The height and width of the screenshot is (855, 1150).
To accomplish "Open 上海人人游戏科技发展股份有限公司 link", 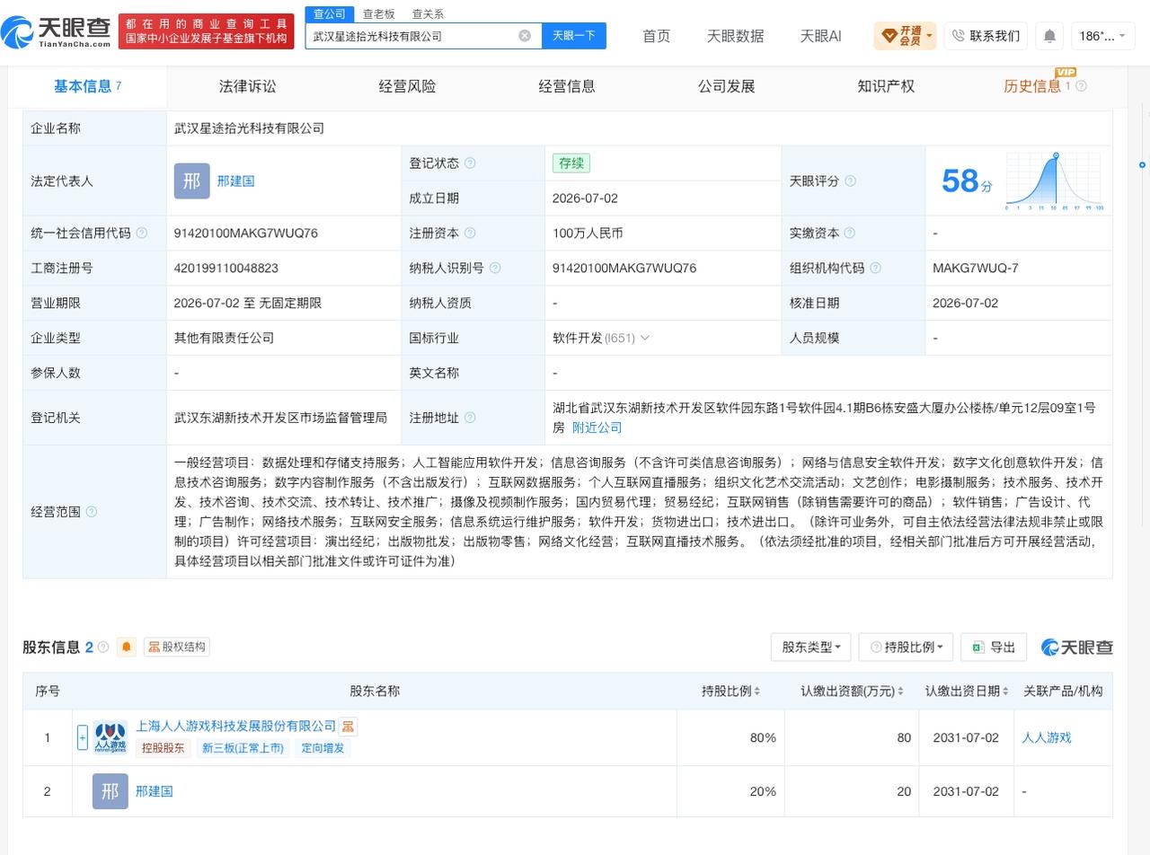I will pyautogui.click(x=235, y=726).
